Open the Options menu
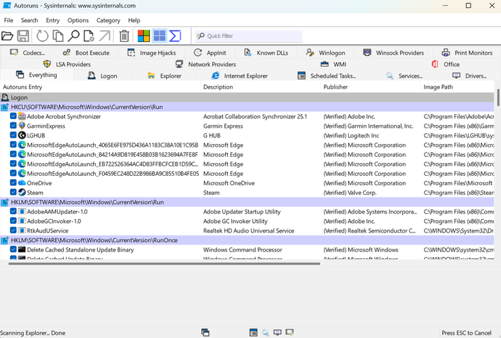The image size is (501, 338). point(78,20)
